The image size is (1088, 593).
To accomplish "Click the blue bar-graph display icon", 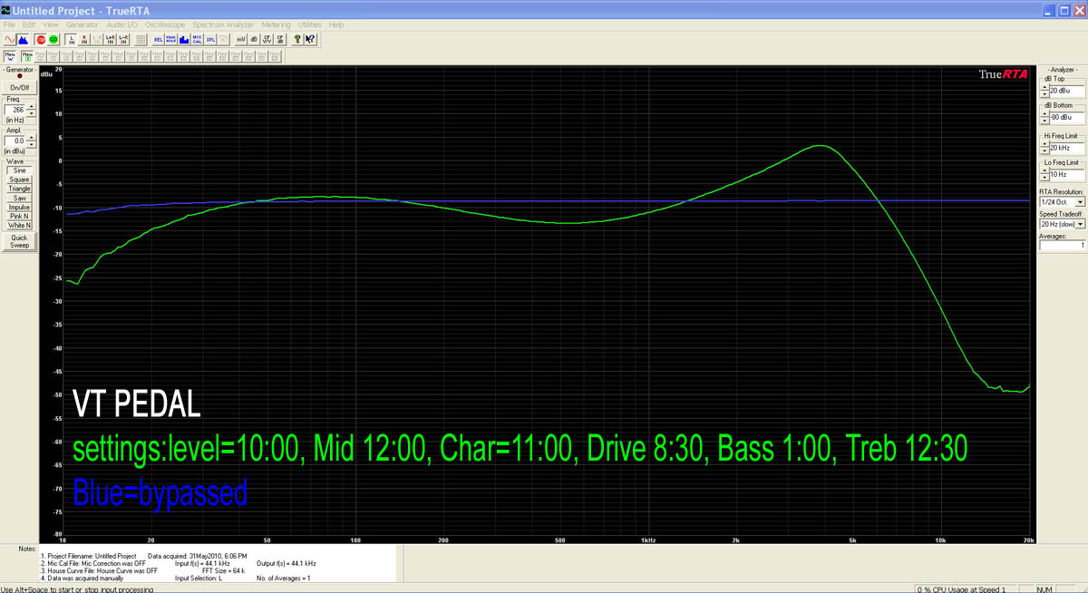I will 184,39.
